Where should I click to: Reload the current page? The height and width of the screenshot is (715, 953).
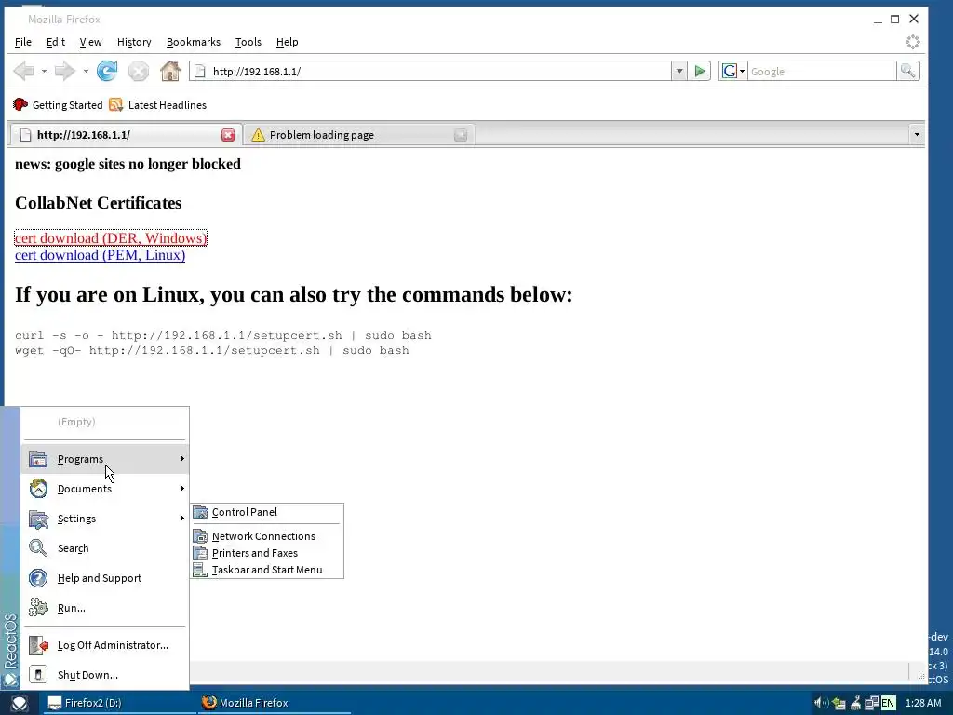pos(107,71)
